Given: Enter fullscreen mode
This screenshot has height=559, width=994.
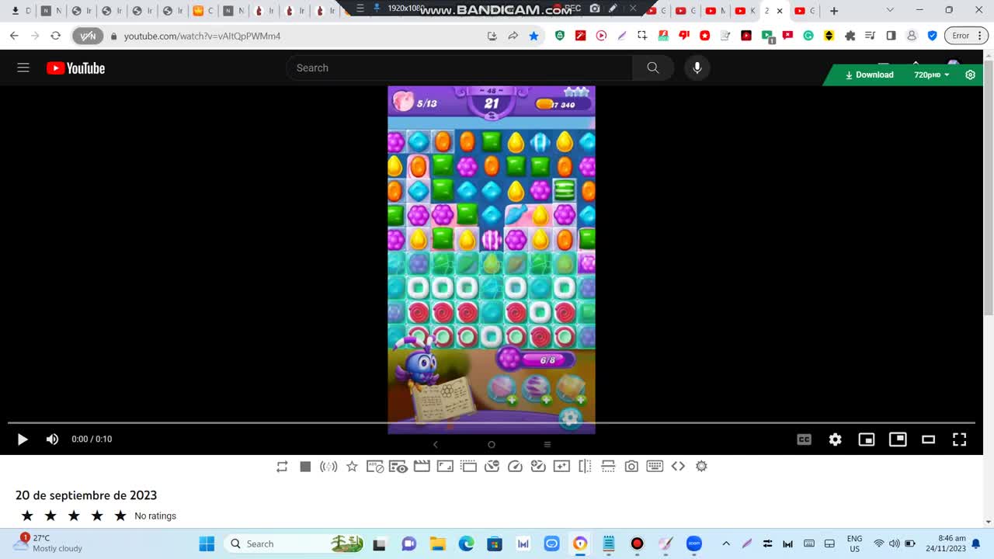Looking at the screenshot, I should 960,439.
